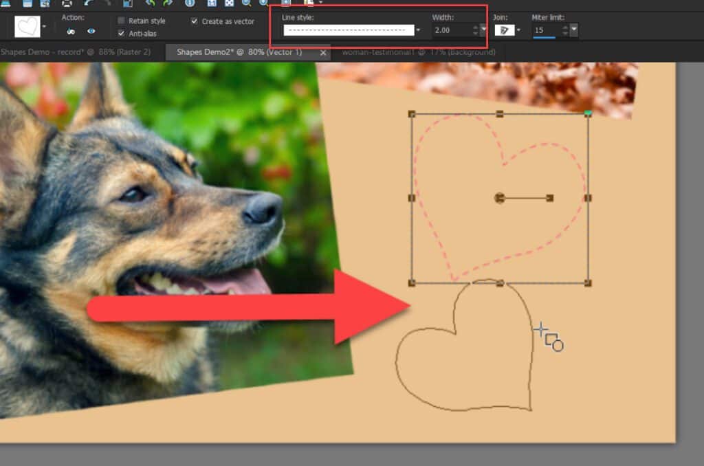This screenshot has height=466, width=704.
Task: Click the green redo arrow icon
Action: pos(167,3)
